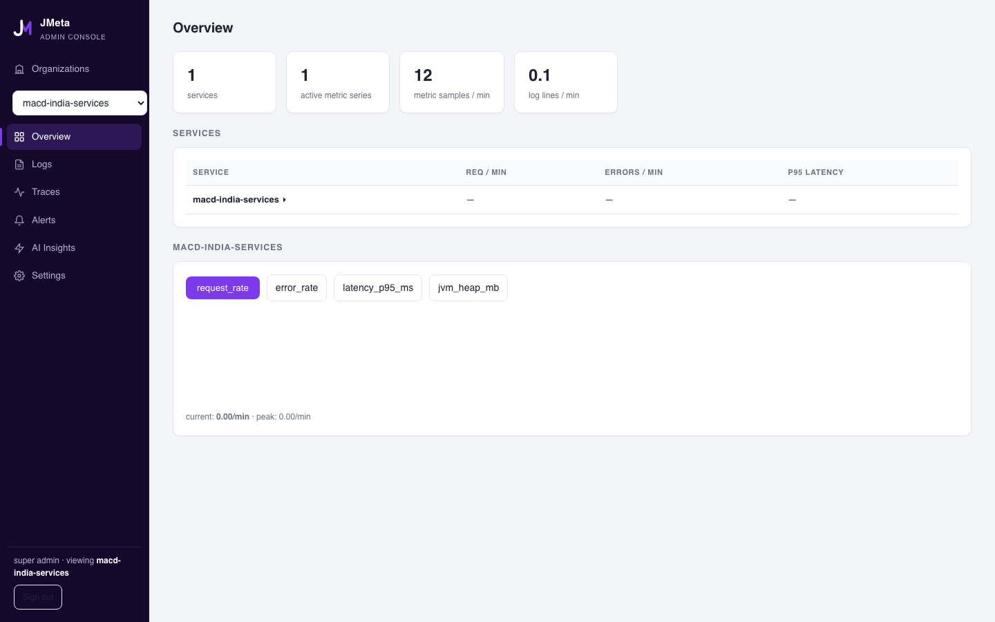Go to the Overview section

(74, 137)
